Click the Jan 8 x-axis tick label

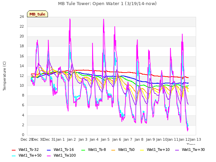click(139, 139)
